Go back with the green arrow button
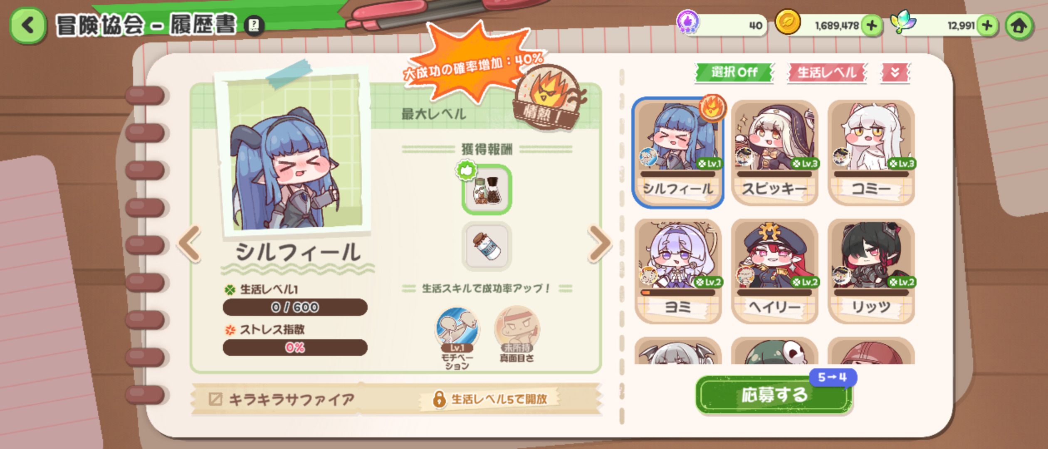1048x449 pixels. (28, 25)
